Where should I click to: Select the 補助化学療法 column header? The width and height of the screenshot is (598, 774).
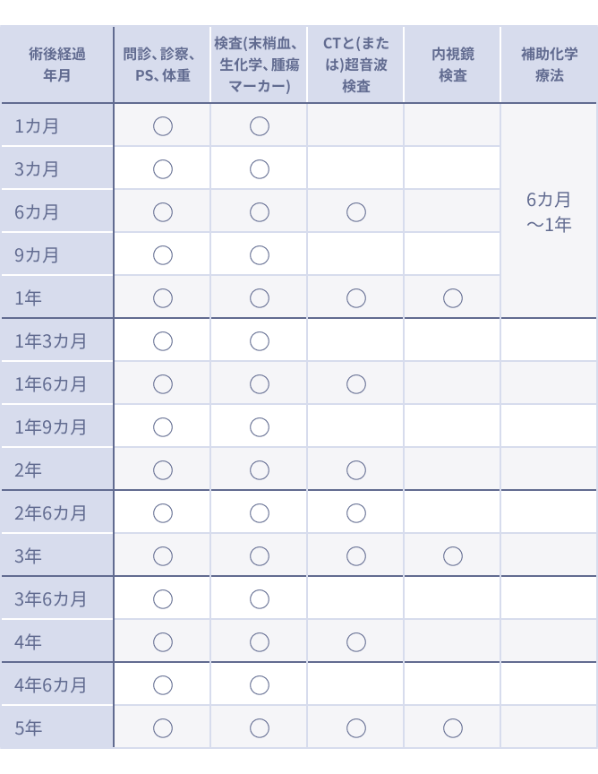tap(549, 64)
